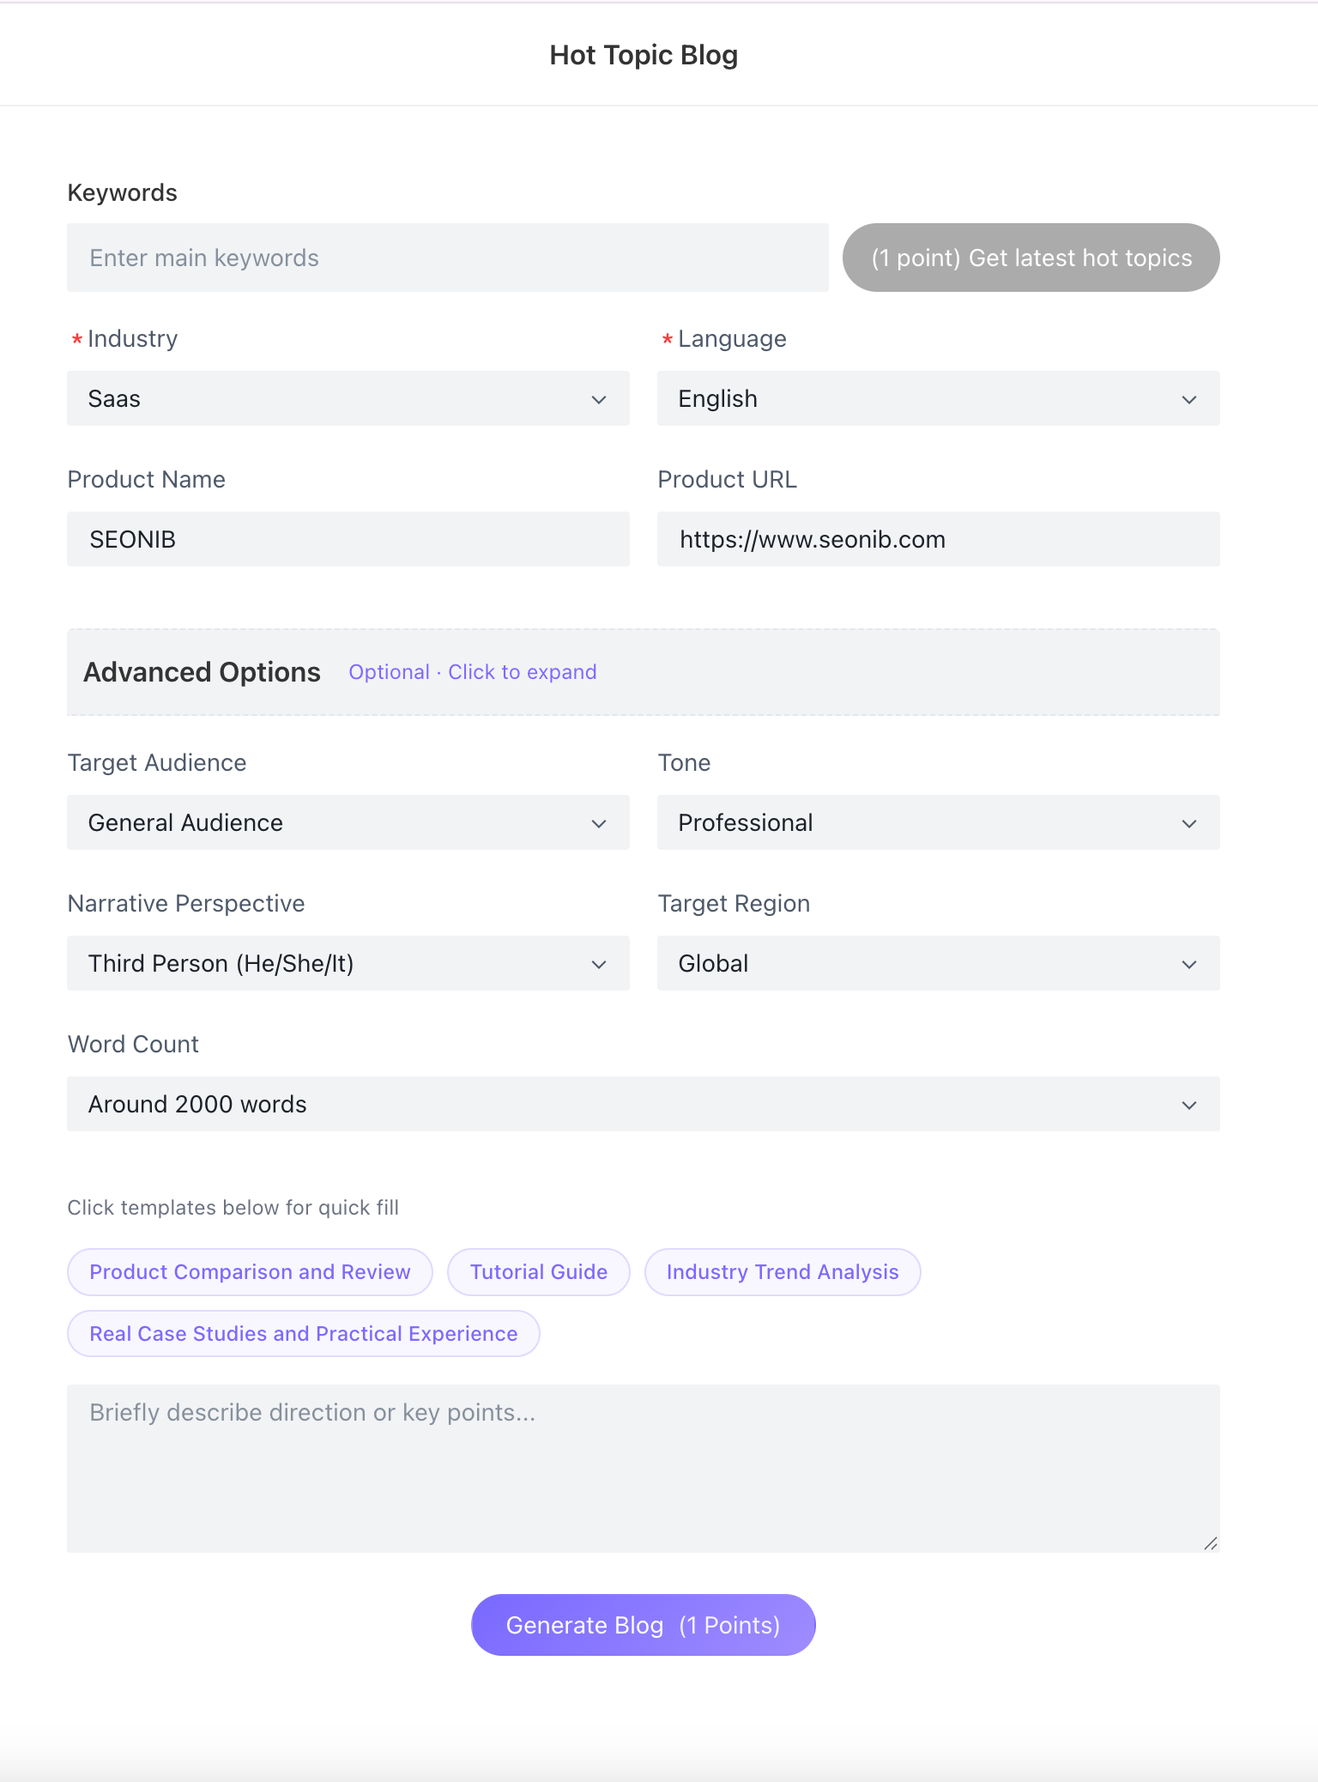Screen dimensions: 1318x1782
Task: Click the Optional Click to expand link
Action: point(472,672)
